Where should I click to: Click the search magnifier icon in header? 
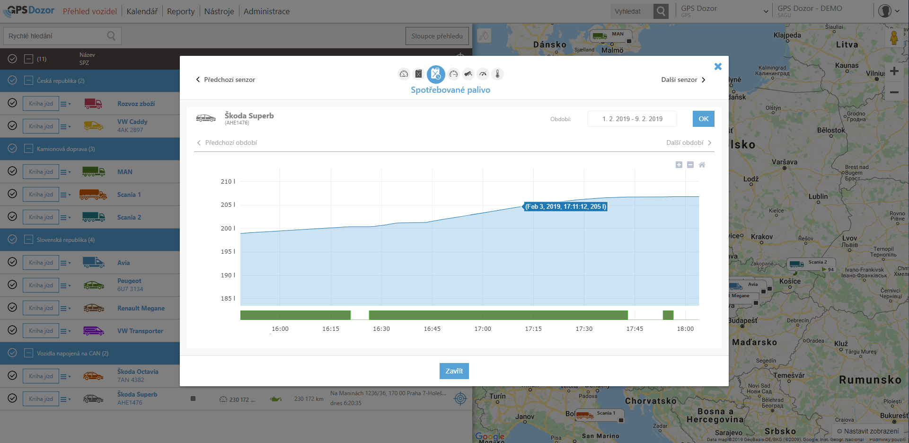click(x=661, y=11)
